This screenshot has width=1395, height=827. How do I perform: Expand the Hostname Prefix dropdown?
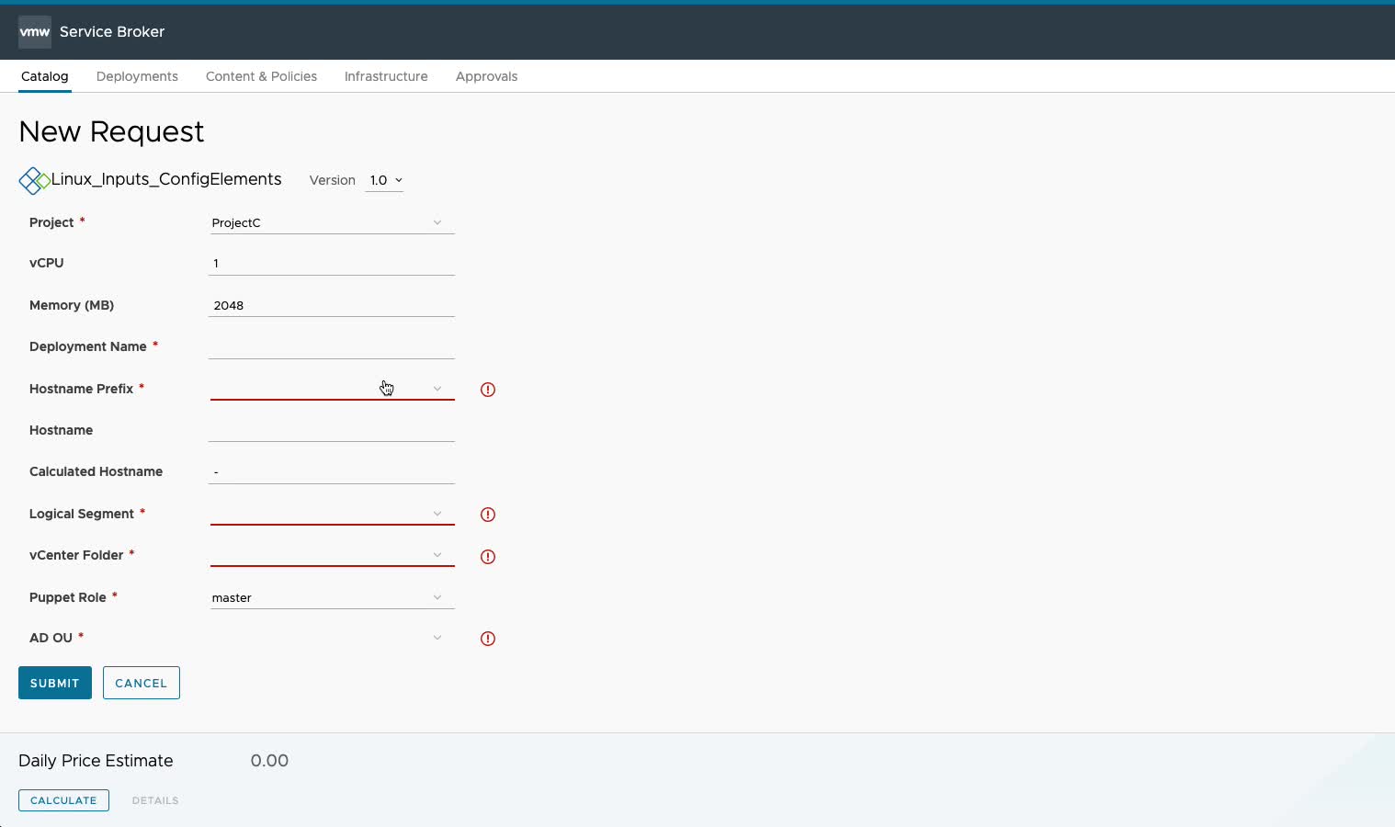point(332,389)
